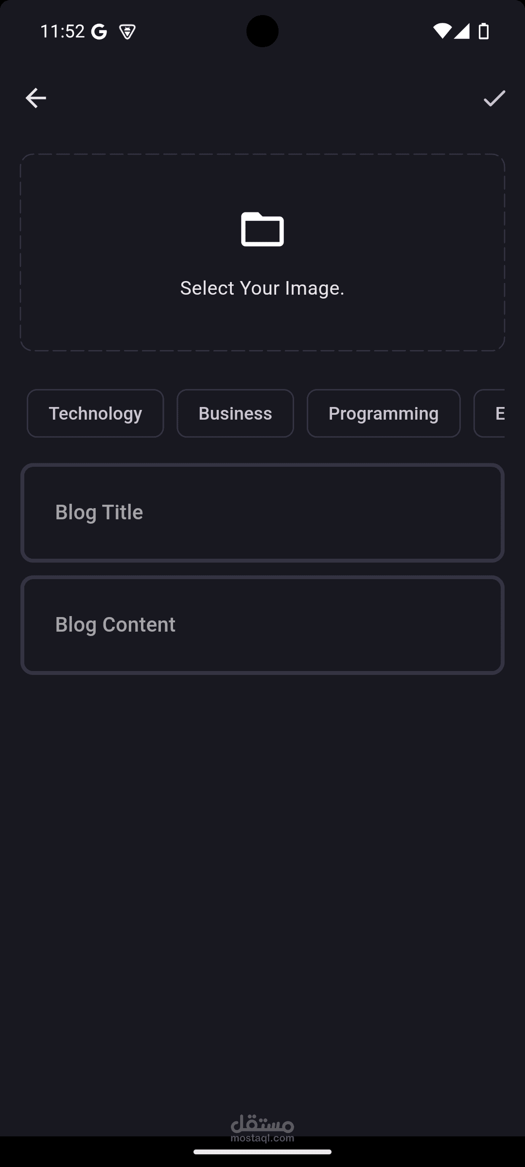
Task: Focus the Blog Title input field
Action: tap(262, 513)
